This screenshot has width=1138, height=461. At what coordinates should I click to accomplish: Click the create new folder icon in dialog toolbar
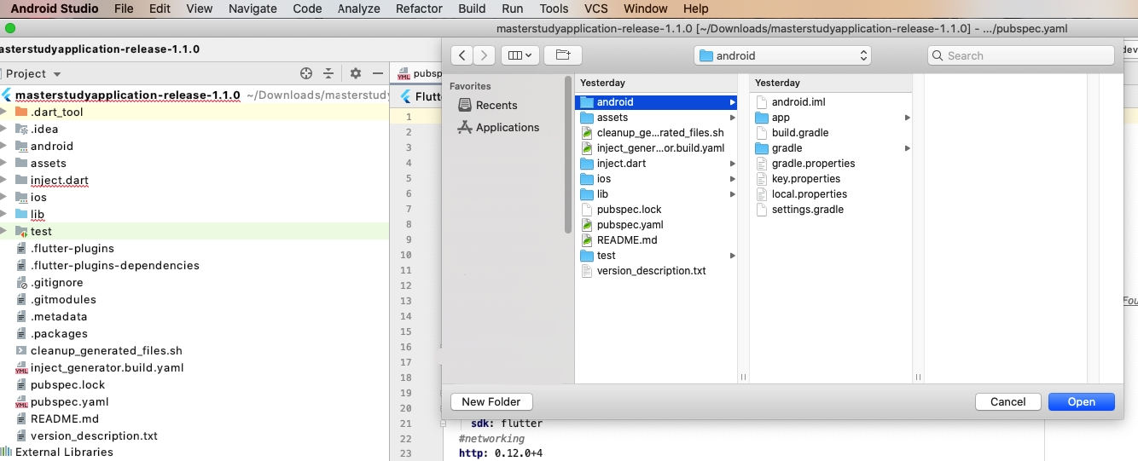click(562, 55)
